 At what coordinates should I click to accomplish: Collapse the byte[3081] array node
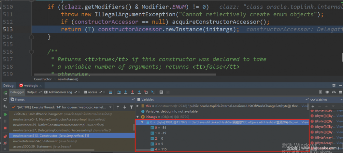pos(142,122)
